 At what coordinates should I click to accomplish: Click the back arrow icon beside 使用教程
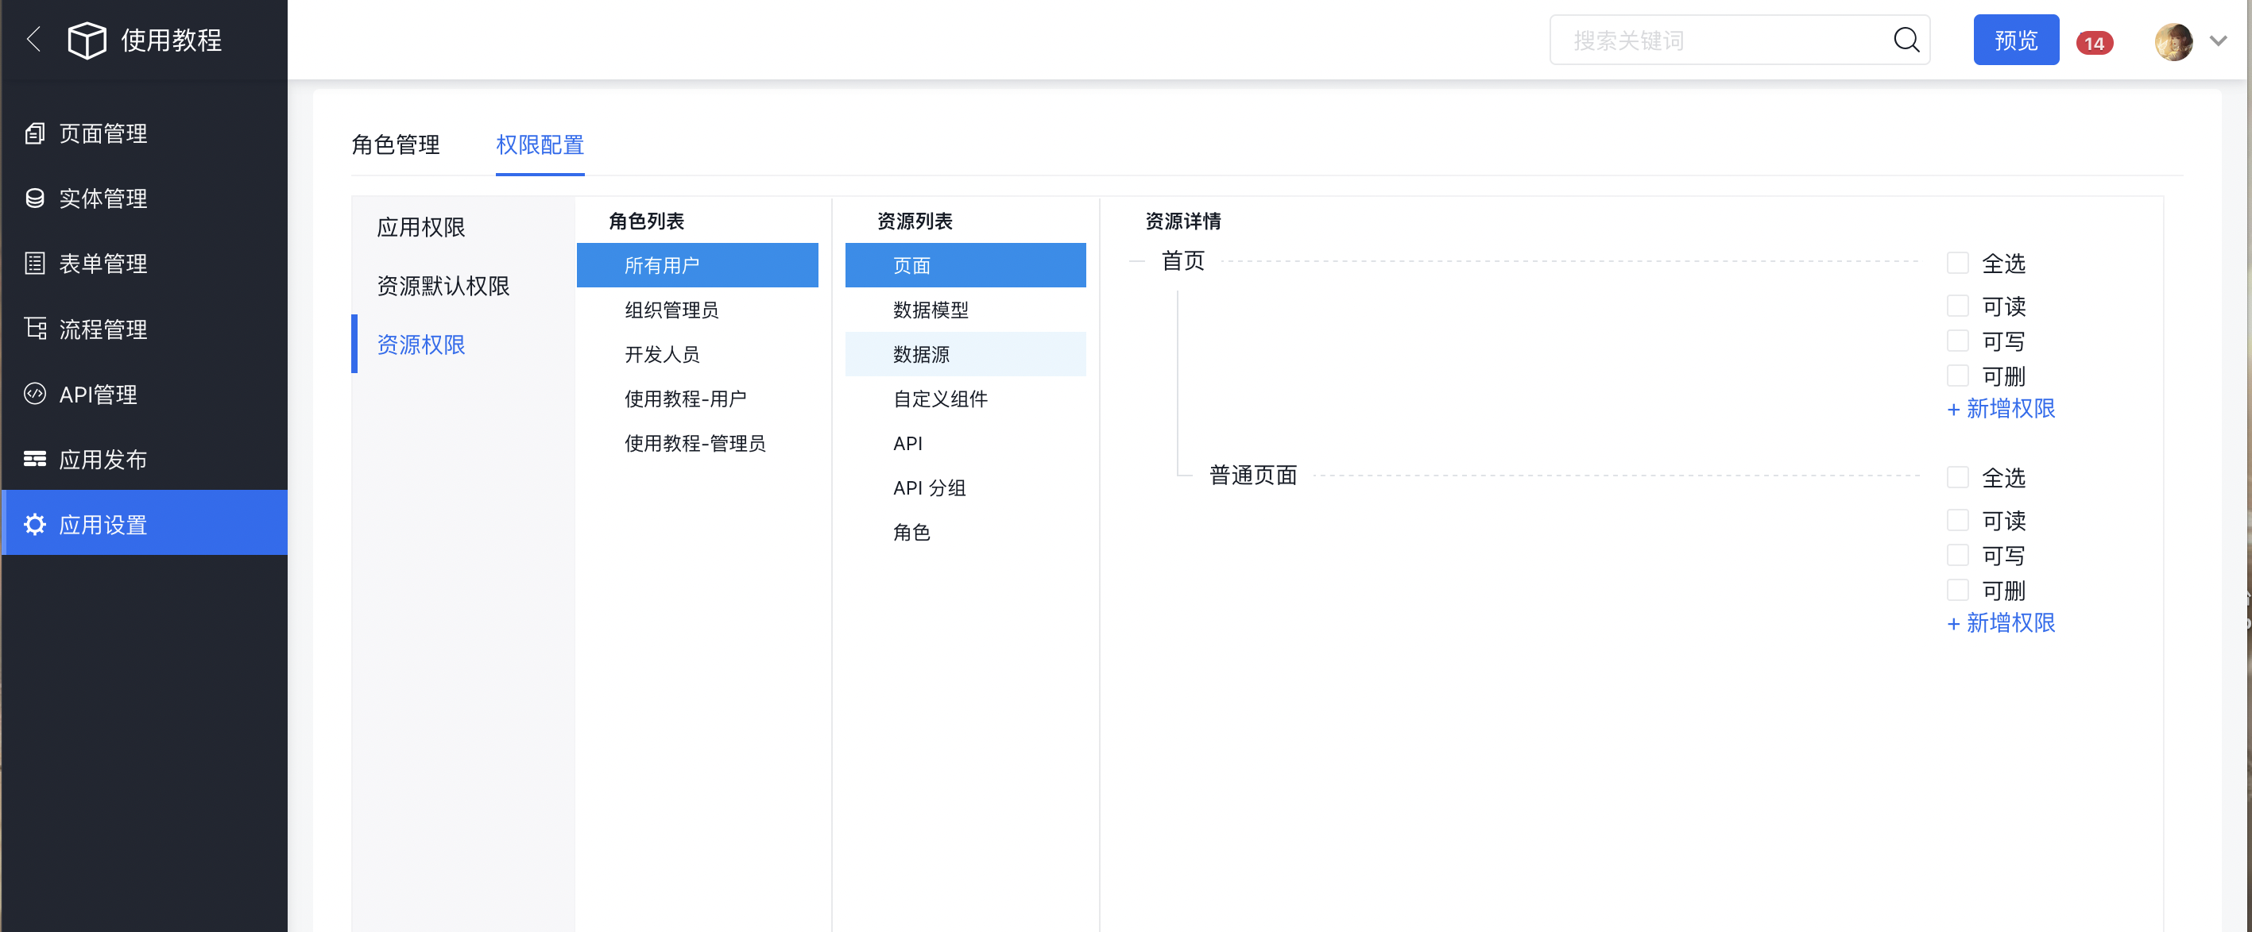pyautogui.click(x=34, y=40)
